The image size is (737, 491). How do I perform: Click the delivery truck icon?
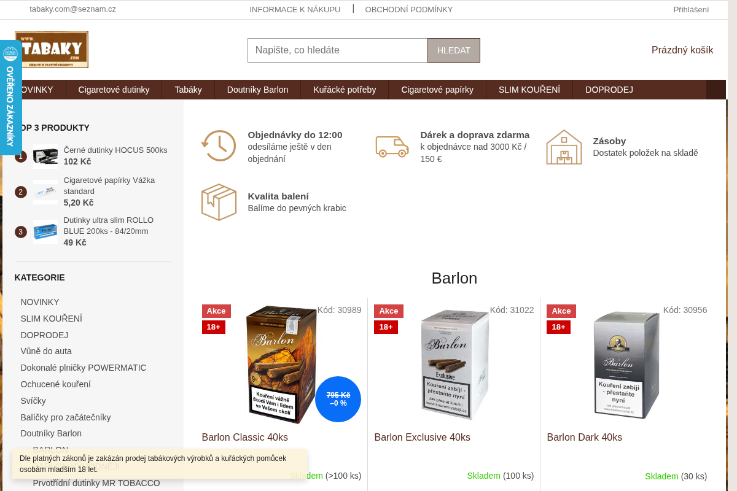coord(392,147)
